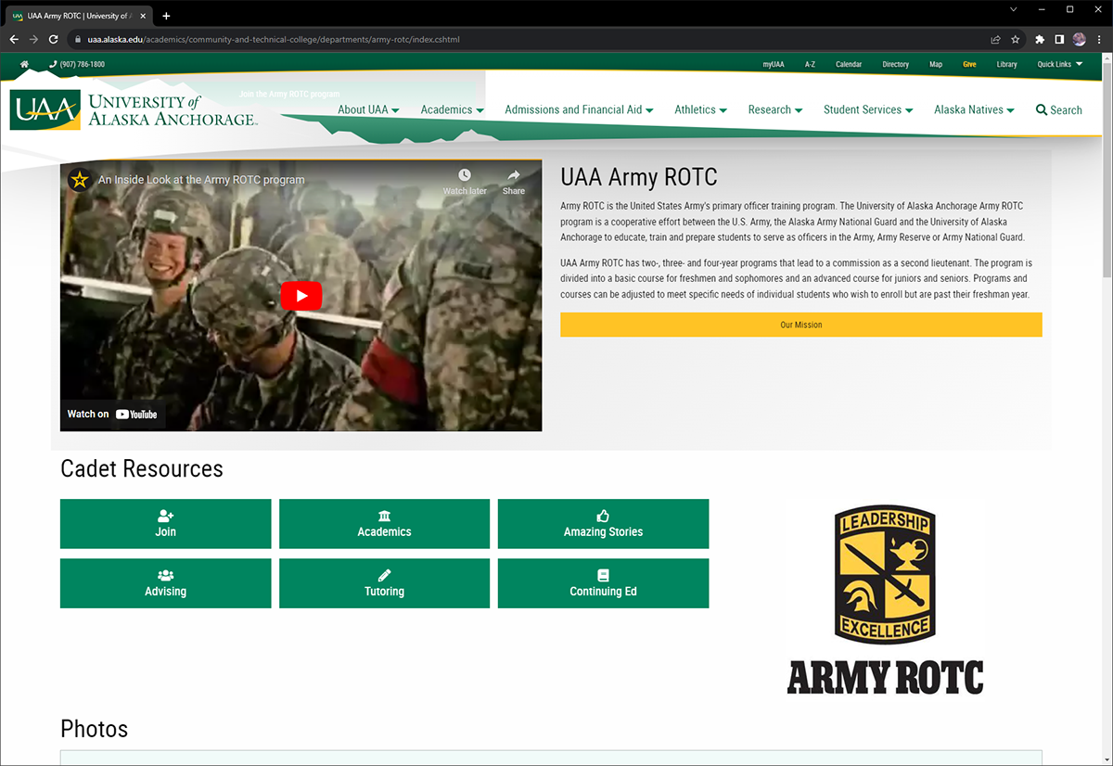Click Watch on YouTube badge
Image resolution: width=1113 pixels, height=766 pixels.
[113, 414]
